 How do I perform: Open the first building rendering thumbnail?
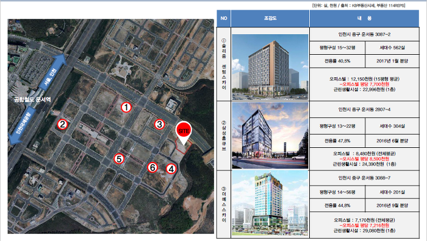pos(270,67)
